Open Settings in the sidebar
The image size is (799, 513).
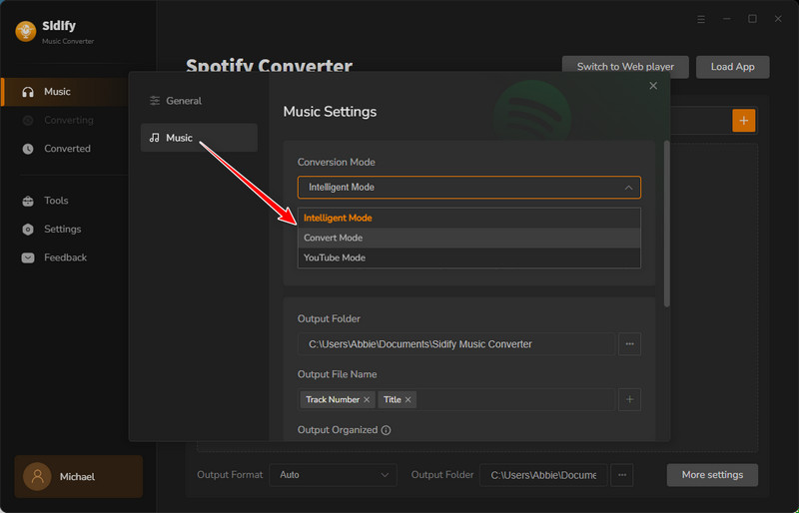tap(65, 230)
